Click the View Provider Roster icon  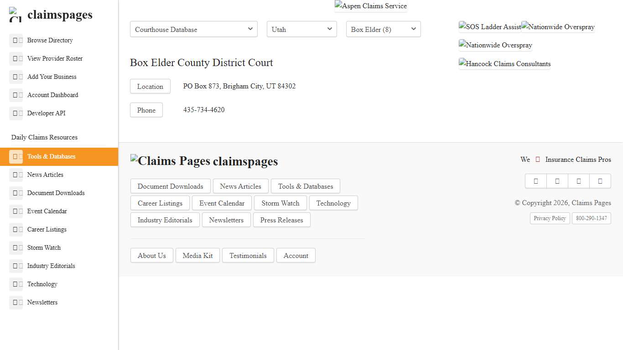[x=16, y=58]
